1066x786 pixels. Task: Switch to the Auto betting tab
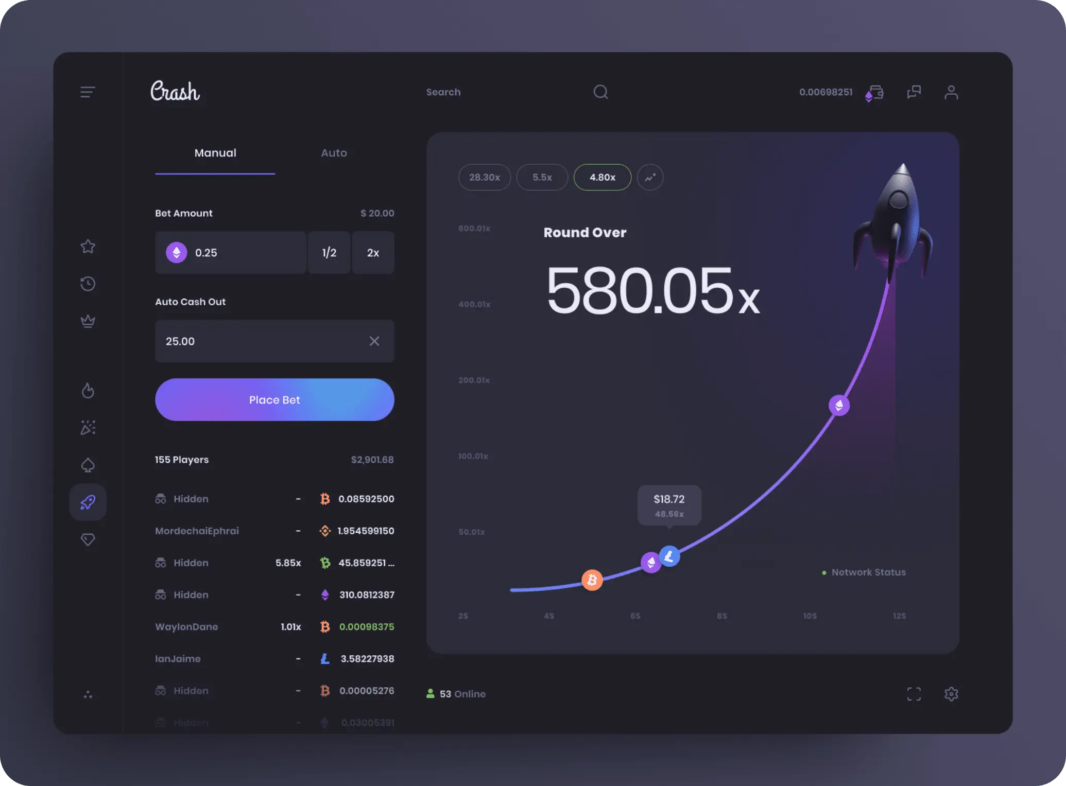click(334, 153)
